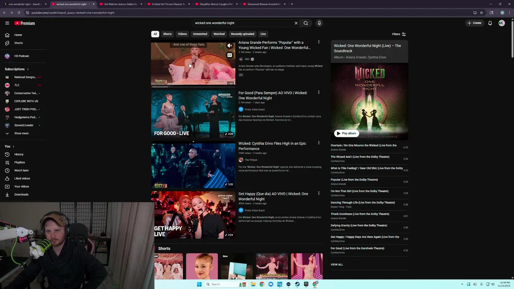
Task: Open Steam from the taskbar
Action: click(x=297, y=284)
